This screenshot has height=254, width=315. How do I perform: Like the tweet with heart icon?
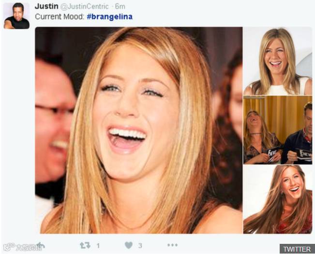pos(129,245)
